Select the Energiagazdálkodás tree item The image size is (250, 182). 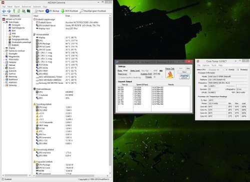(x=20, y=39)
